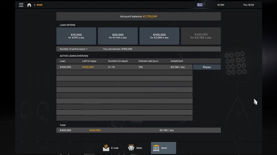Click the 'Duration (in days)' column header
This screenshot has width=277, height=155.
click(x=118, y=61)
